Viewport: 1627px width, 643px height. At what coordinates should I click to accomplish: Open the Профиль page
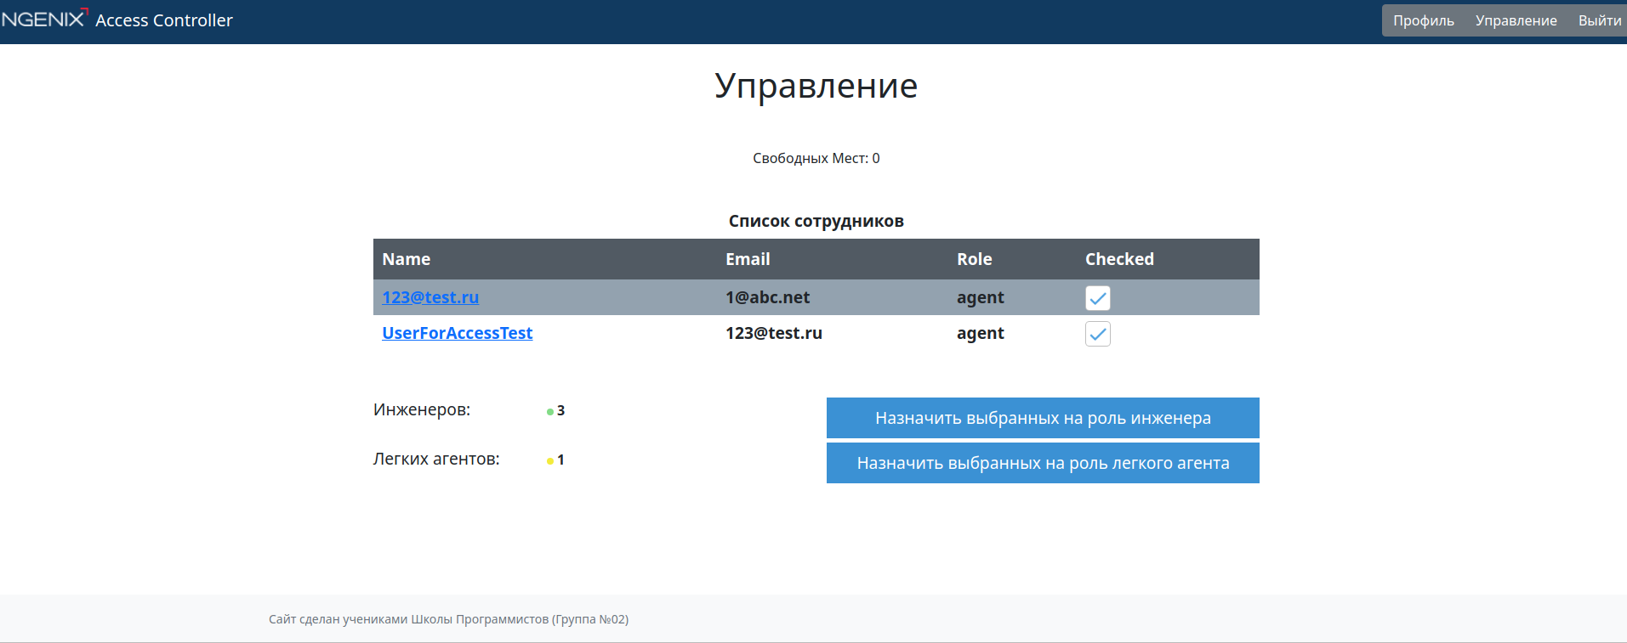coord(1423,20)
